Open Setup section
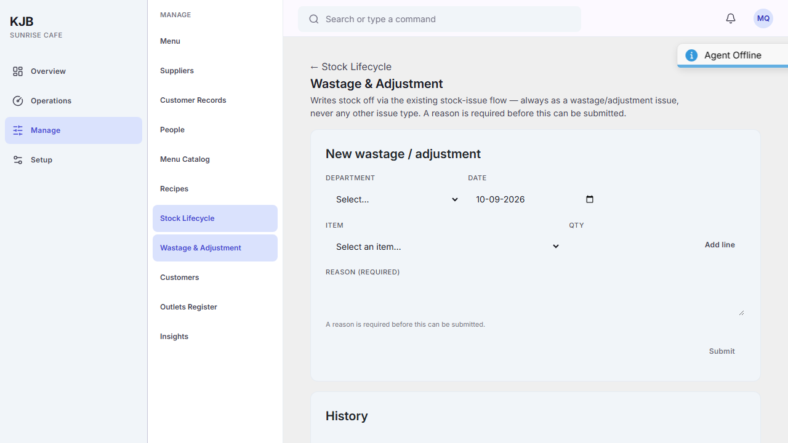This screenshot has width=788, height=443. click(x=73, y=160)
